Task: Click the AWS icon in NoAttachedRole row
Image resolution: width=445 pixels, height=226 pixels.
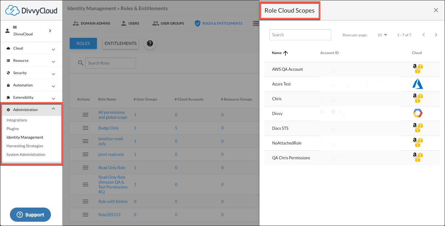Action: coord(418,143)
